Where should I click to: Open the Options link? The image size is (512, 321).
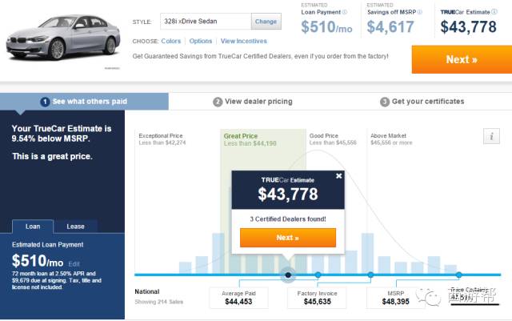(201, 41)
